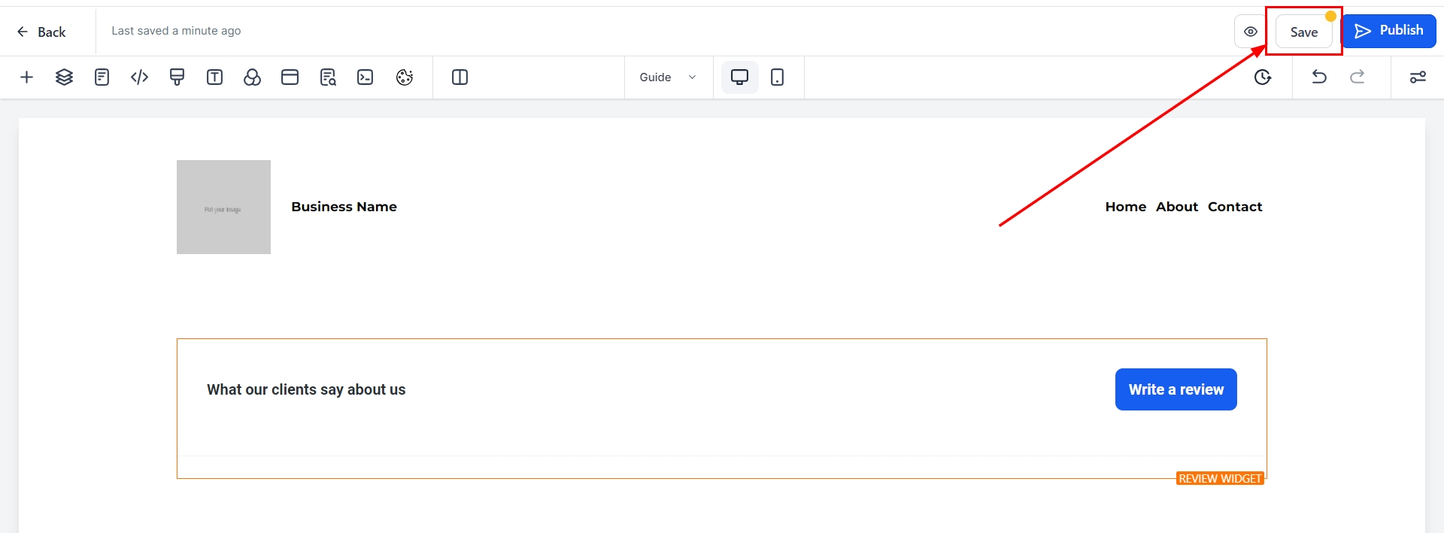Image resolution: width=1444 pixels, height=533 pixels.
Task: Click the plus icon to add element
Action: [x=27, y=77]
